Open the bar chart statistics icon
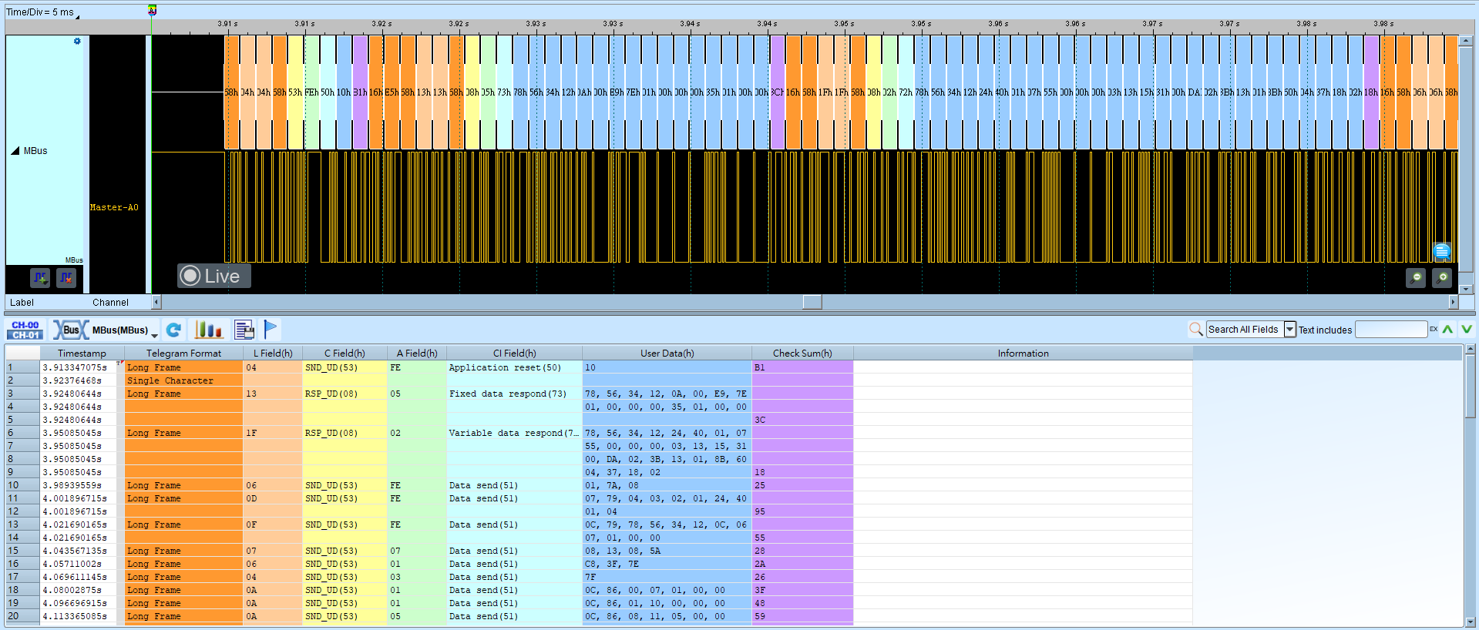Screen dimensions: 1479x630 209,330
